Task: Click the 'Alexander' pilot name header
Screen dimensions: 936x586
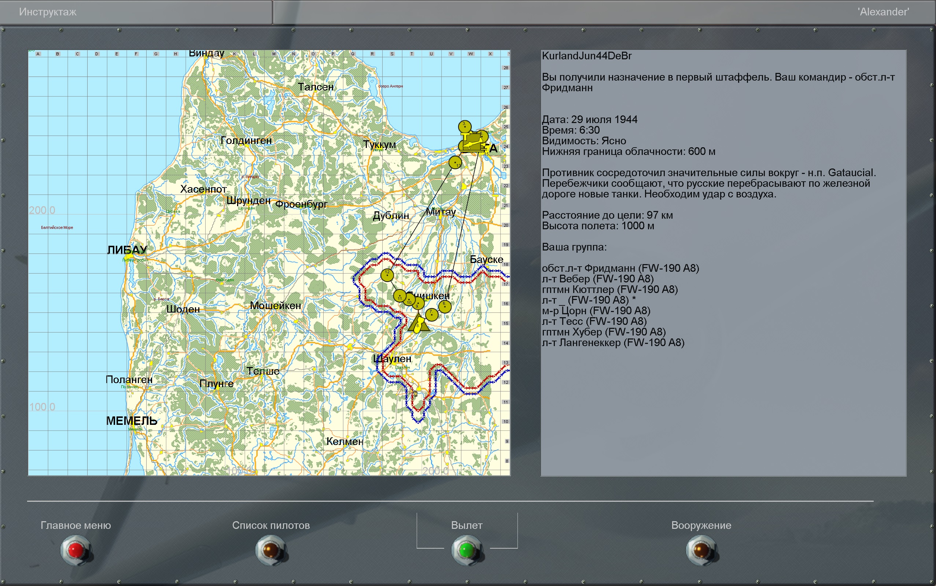Action: pyautogui.click(x=883, y=12)
